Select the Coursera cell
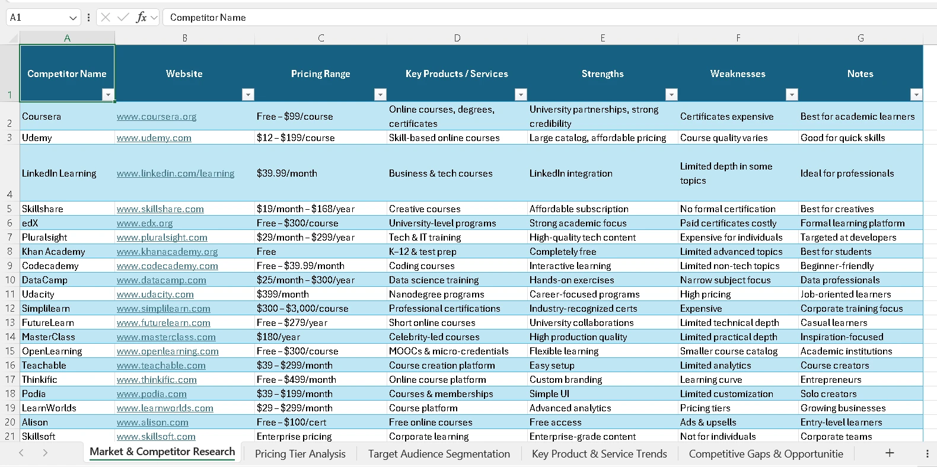Viewport: 937px width, 467px height. coord(67,116)
